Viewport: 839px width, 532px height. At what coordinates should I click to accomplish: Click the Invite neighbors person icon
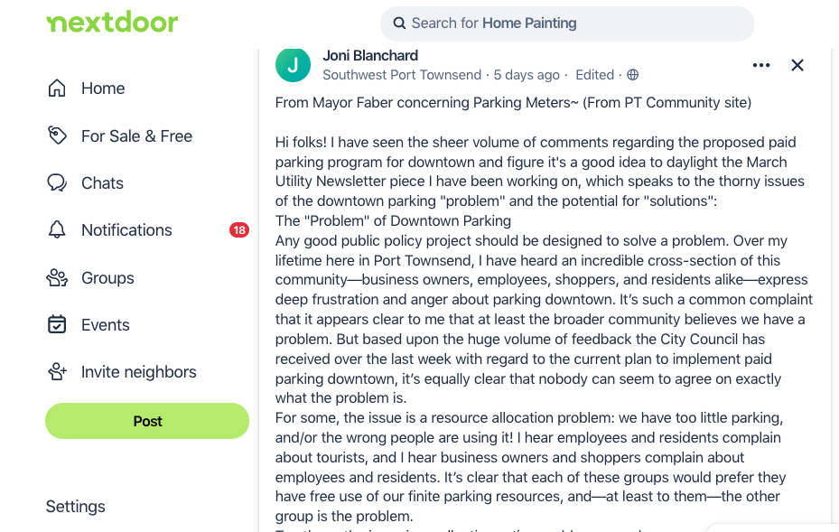click(57, 372)
